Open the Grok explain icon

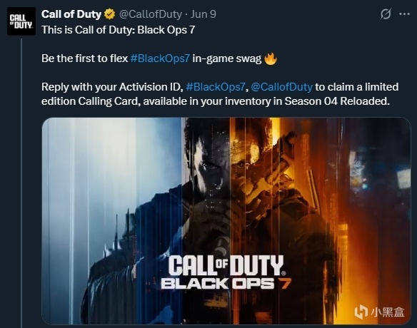pyautogui.click(x=386, y=14)
